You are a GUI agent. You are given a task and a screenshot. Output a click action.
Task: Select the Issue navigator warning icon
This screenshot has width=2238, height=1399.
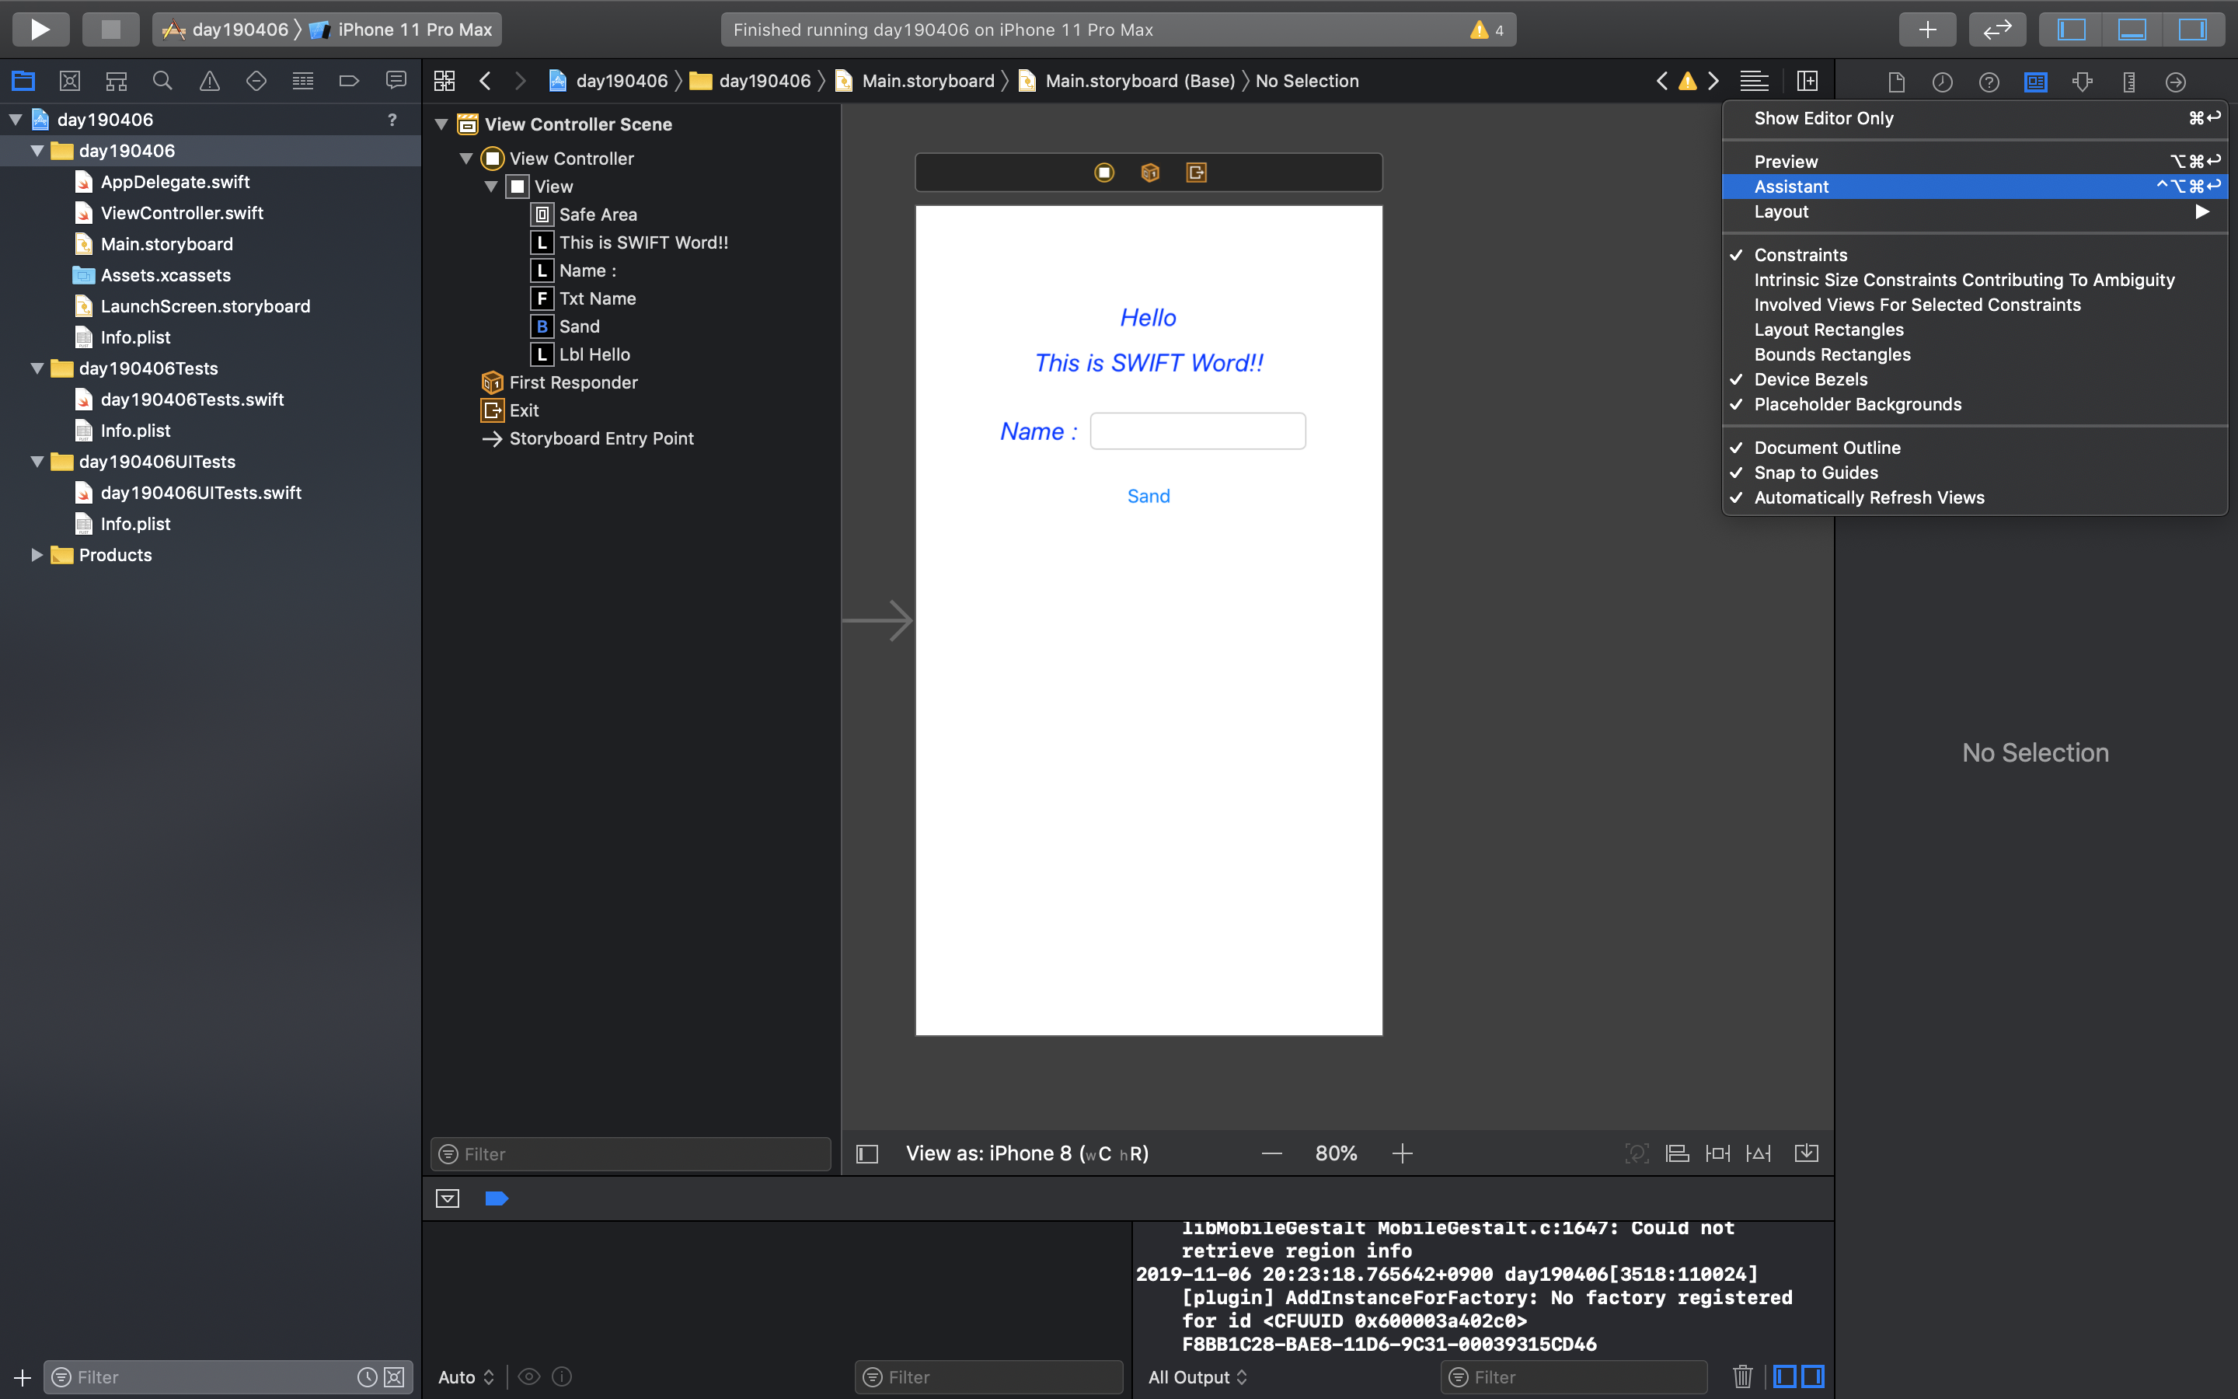point(210,82)
